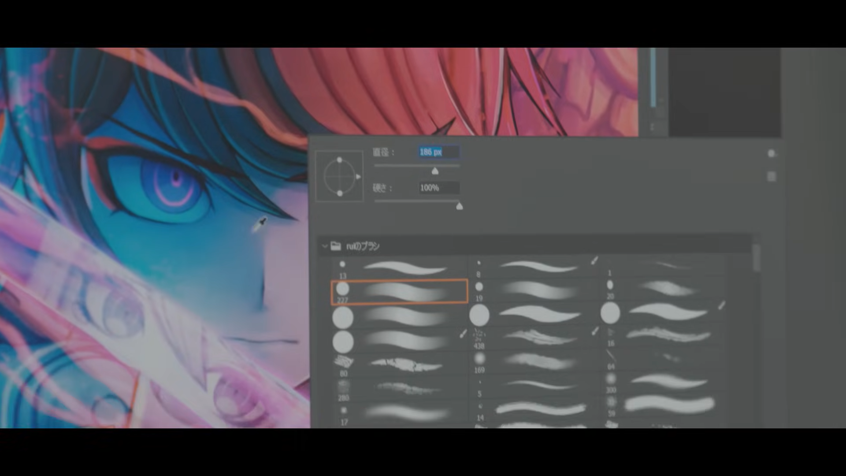Select the brush preset labeled 300

pos(663,383)
